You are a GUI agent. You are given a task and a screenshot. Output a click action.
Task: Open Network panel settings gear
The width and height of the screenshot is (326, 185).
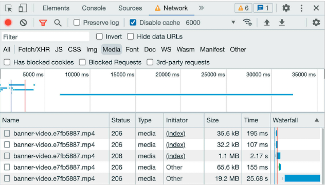pos(316,22)
